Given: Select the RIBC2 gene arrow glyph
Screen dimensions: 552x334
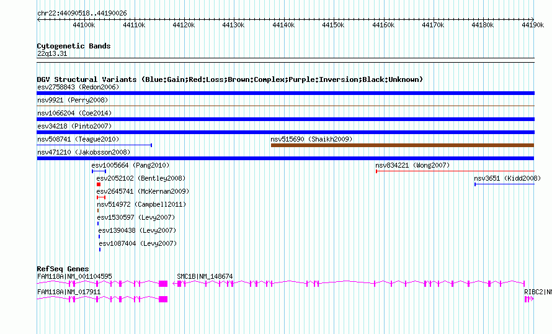Looking at the screenshot, I should [x=529, y=299].
